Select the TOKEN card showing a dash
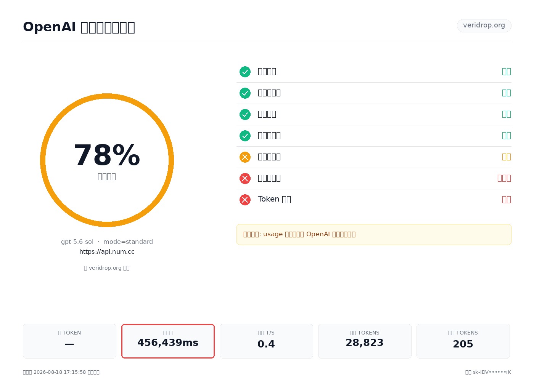 coord(69,341)
